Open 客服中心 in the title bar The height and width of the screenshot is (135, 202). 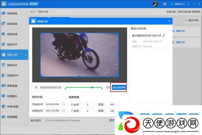[x=178, y=4]
